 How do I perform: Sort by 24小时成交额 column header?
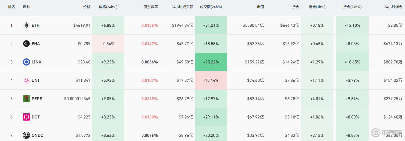coord(182,7)
